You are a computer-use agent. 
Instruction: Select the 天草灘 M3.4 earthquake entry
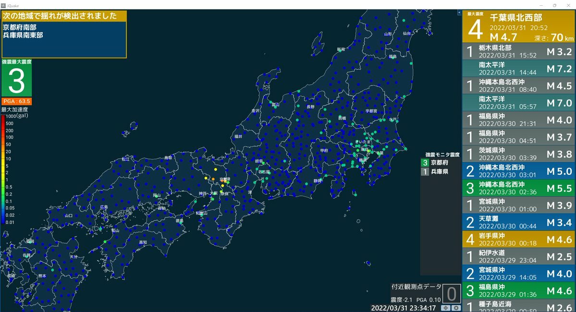tap(518, 222)
